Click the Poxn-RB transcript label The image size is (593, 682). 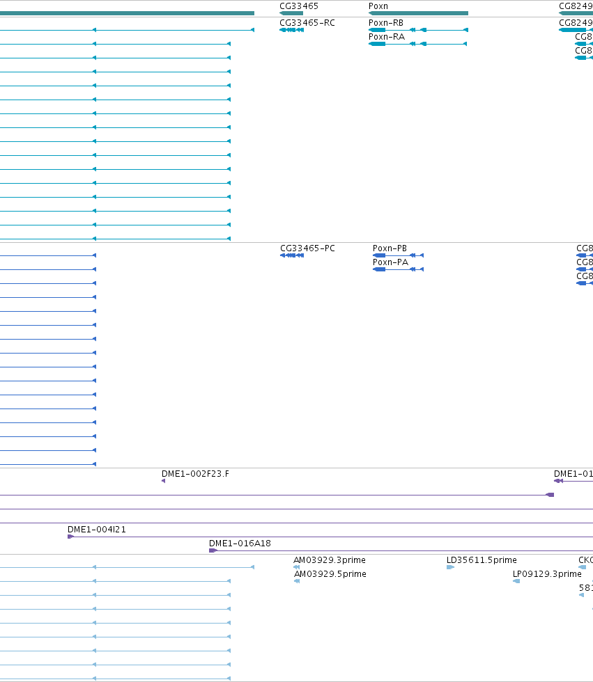(386, 22)
